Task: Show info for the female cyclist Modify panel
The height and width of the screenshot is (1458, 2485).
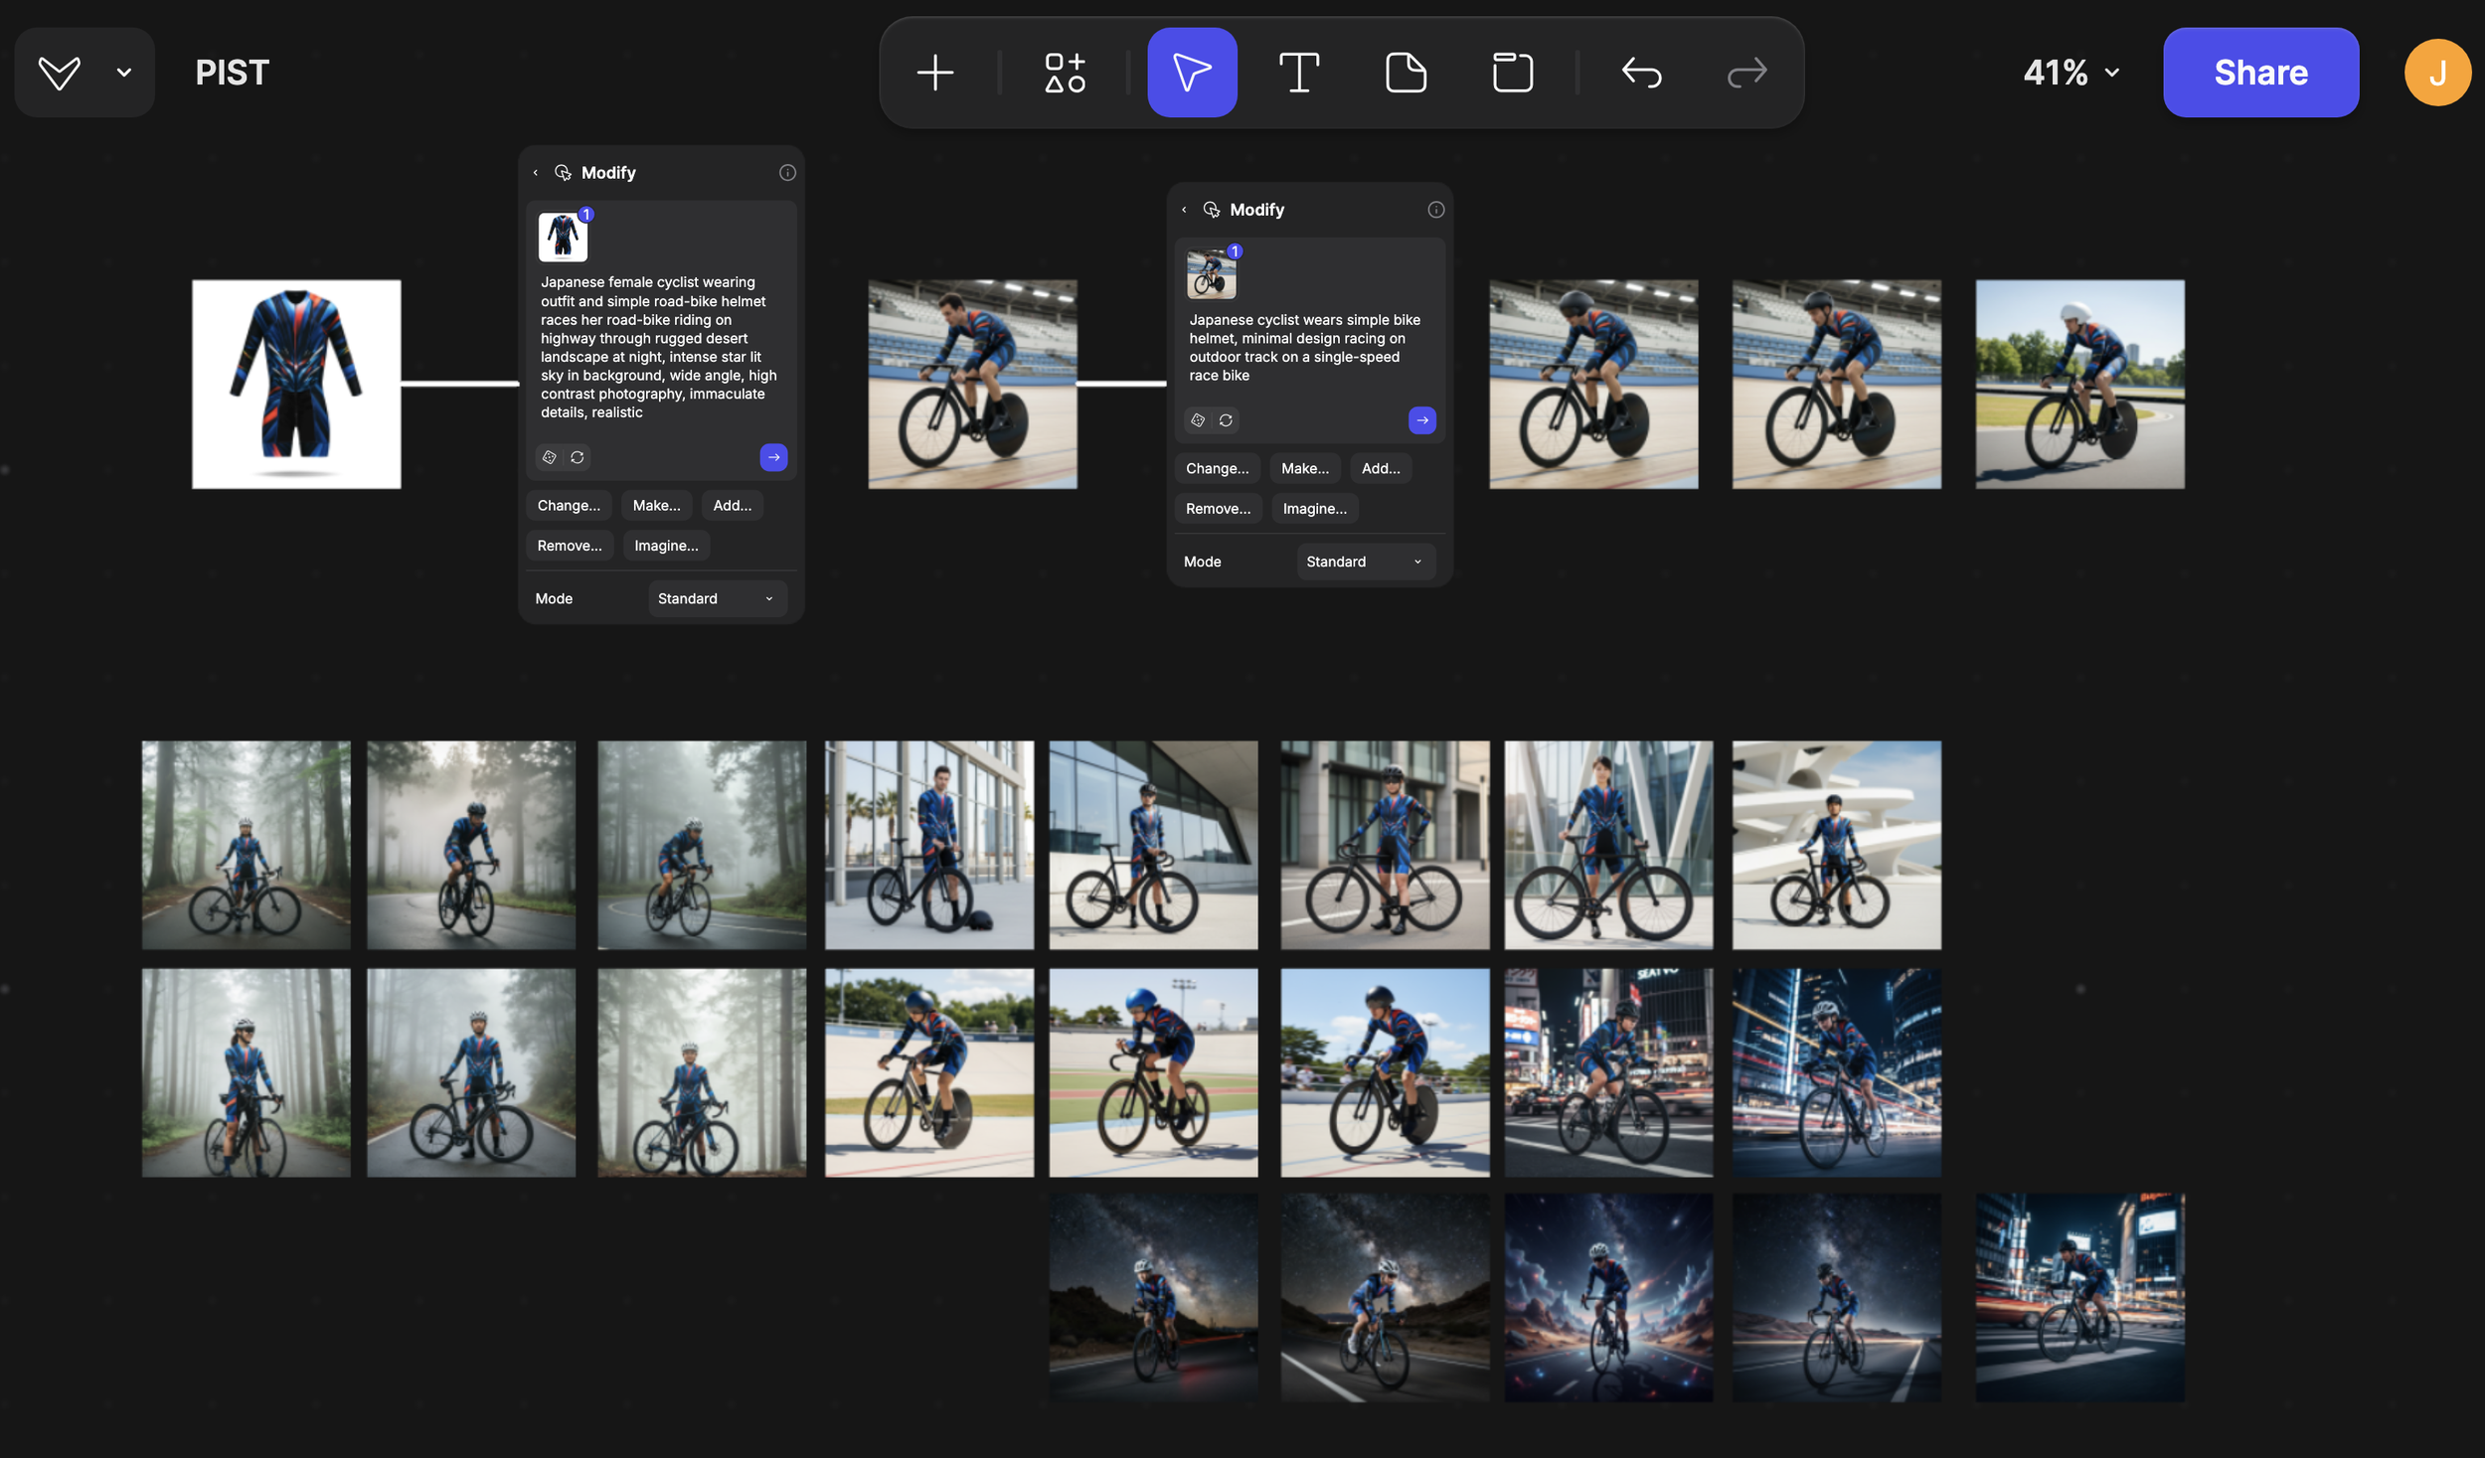Action: click(x=787, y=173)
